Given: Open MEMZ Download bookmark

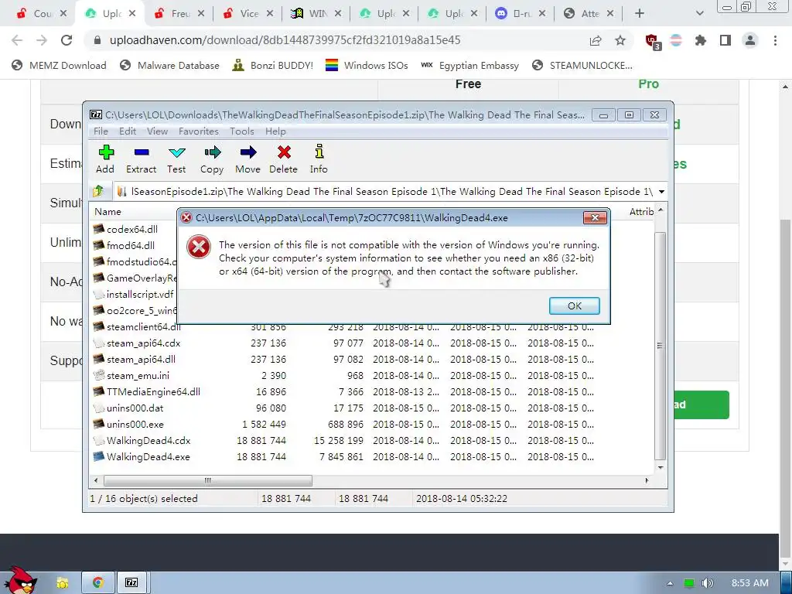Looking at the screenshot, I should tap(59, 65).
